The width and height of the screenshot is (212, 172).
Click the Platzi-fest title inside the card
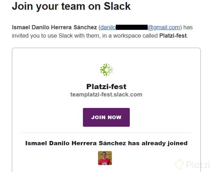(106, 87)
